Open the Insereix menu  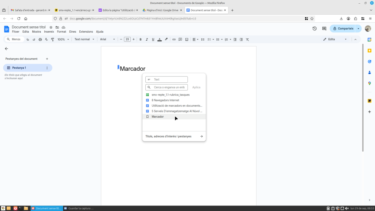pos(49,32)
